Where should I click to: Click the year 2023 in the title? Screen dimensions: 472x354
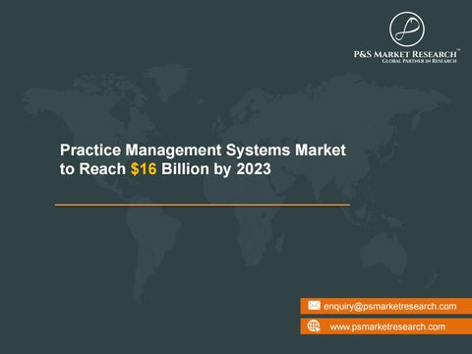tap(254, 169)
